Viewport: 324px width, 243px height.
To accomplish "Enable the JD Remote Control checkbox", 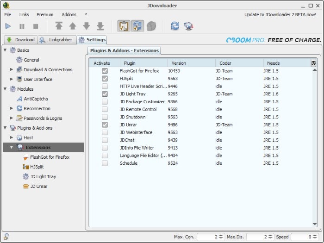I will (105, 109).
